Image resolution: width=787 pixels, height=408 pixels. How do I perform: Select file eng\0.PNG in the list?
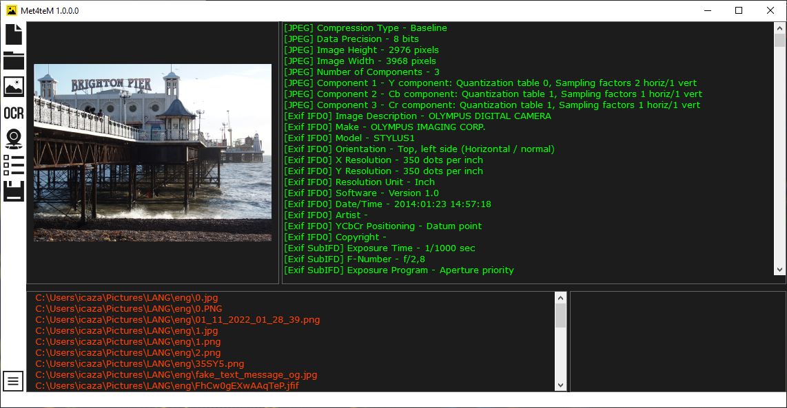click(x=128, y=309)
